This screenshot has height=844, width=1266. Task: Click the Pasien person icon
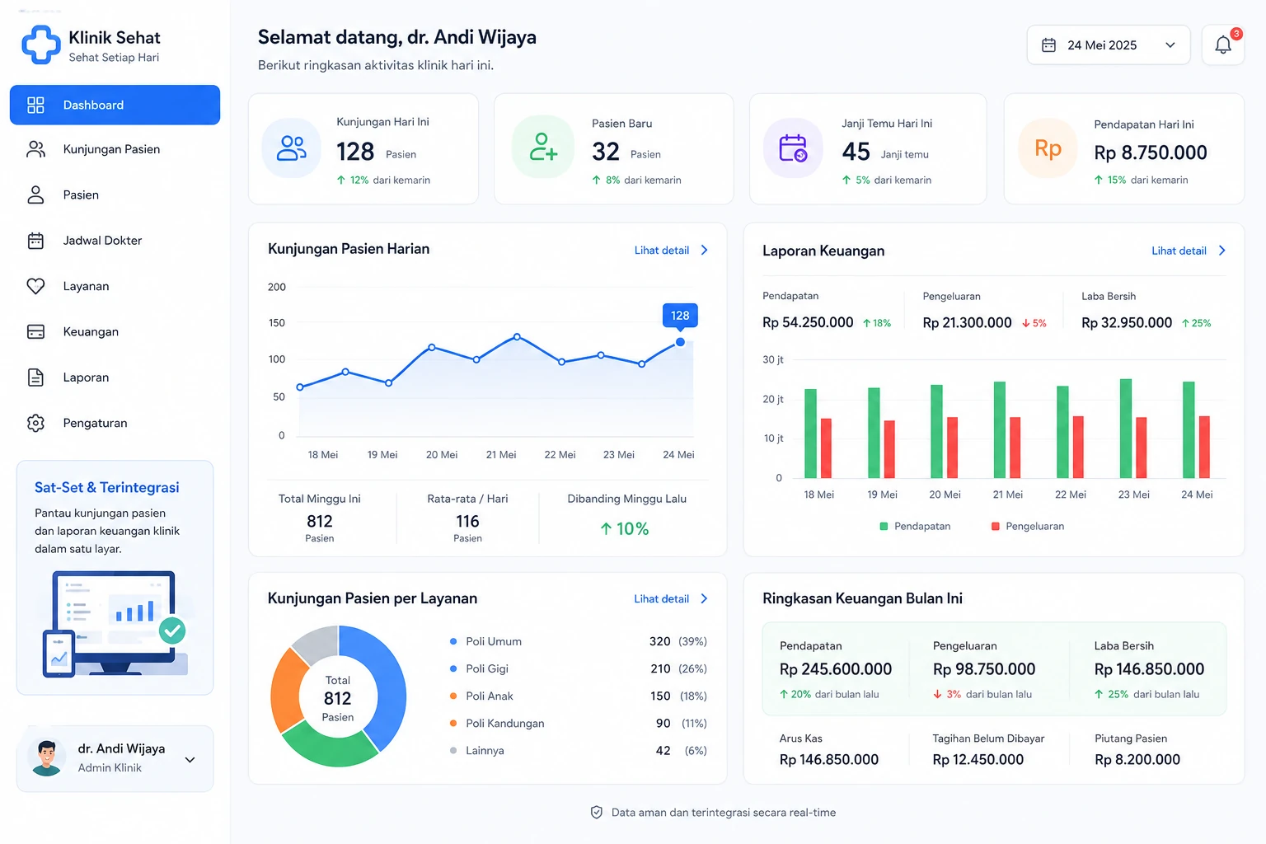click(x=35, y=195)
